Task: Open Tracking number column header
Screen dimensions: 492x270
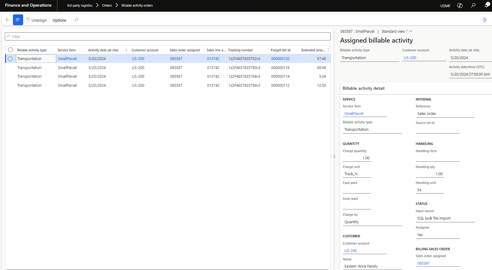Action: (240, 50)
